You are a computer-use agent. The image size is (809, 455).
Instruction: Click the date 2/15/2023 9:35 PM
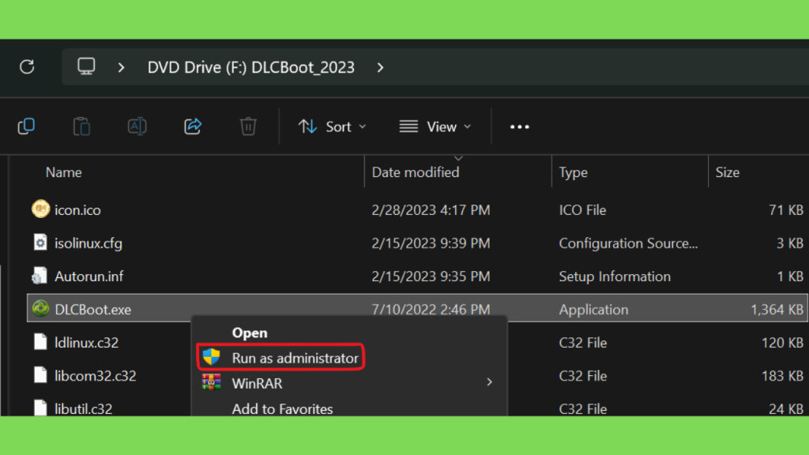(x=431, y=276)
